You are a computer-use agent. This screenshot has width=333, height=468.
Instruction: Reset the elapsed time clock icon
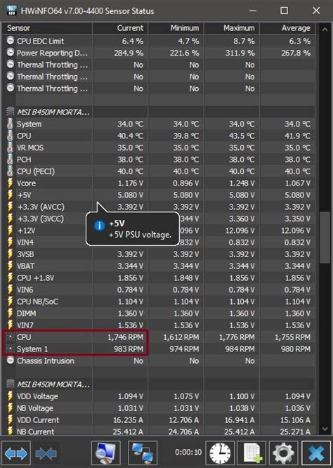(x=221, y=453)
